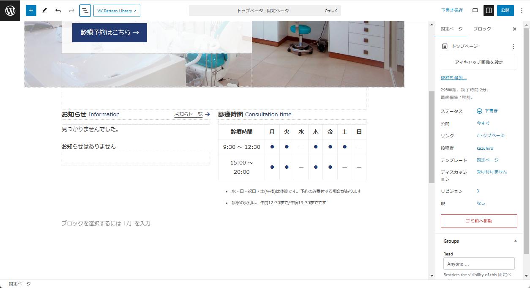Open the VK Pattern Library link
The image size is (530, 288).
pyautogui.click(x=117, y=11)
